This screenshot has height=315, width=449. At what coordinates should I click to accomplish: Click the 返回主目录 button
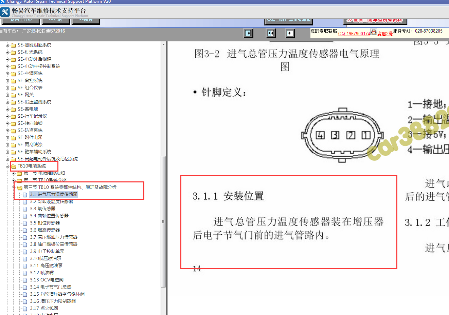coord(21,21)
